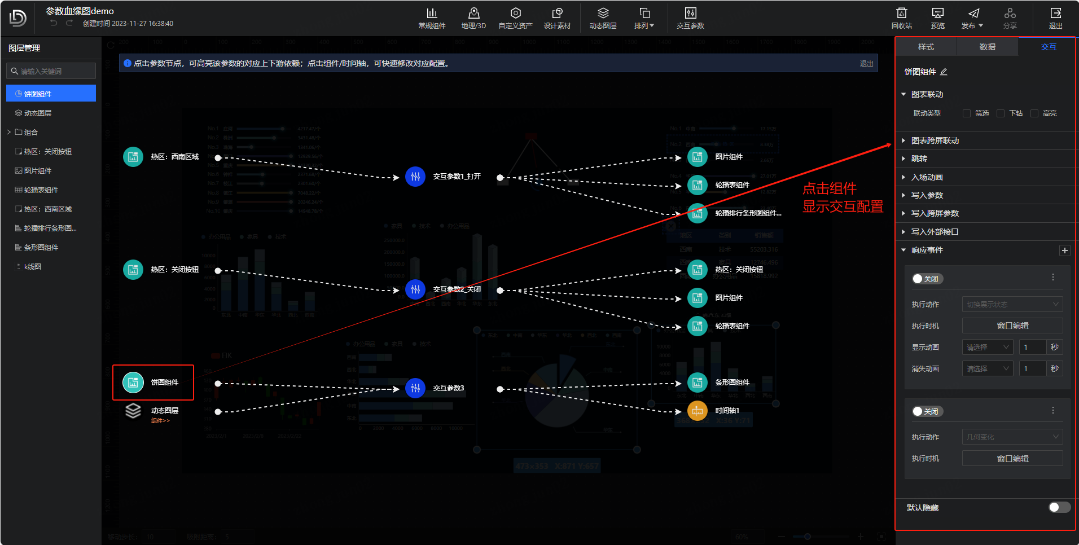Open the 地理/3D components icon
The width and height of the screenshot is (1079, 545).
pyautogui.click(x=473, y=14)
